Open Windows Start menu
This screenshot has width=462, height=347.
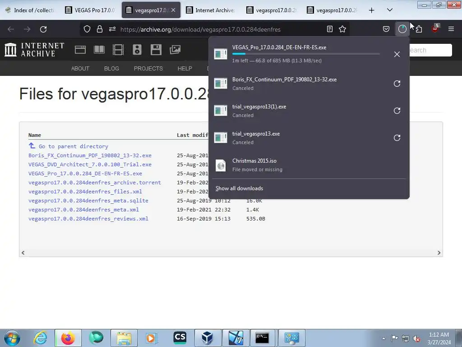12,338
